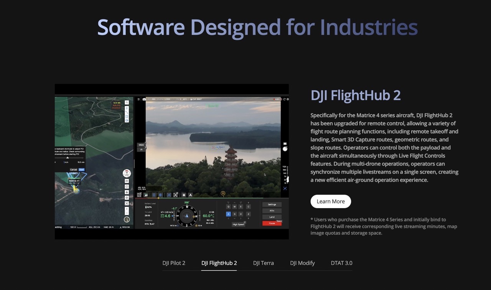Switch to the DJI Modify tab
This screenshot has width=491, height=290.
click(x=302, y=263)
